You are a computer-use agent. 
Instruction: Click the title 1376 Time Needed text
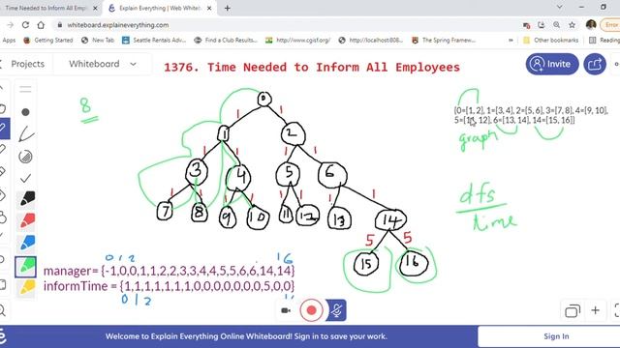[312, 67]
